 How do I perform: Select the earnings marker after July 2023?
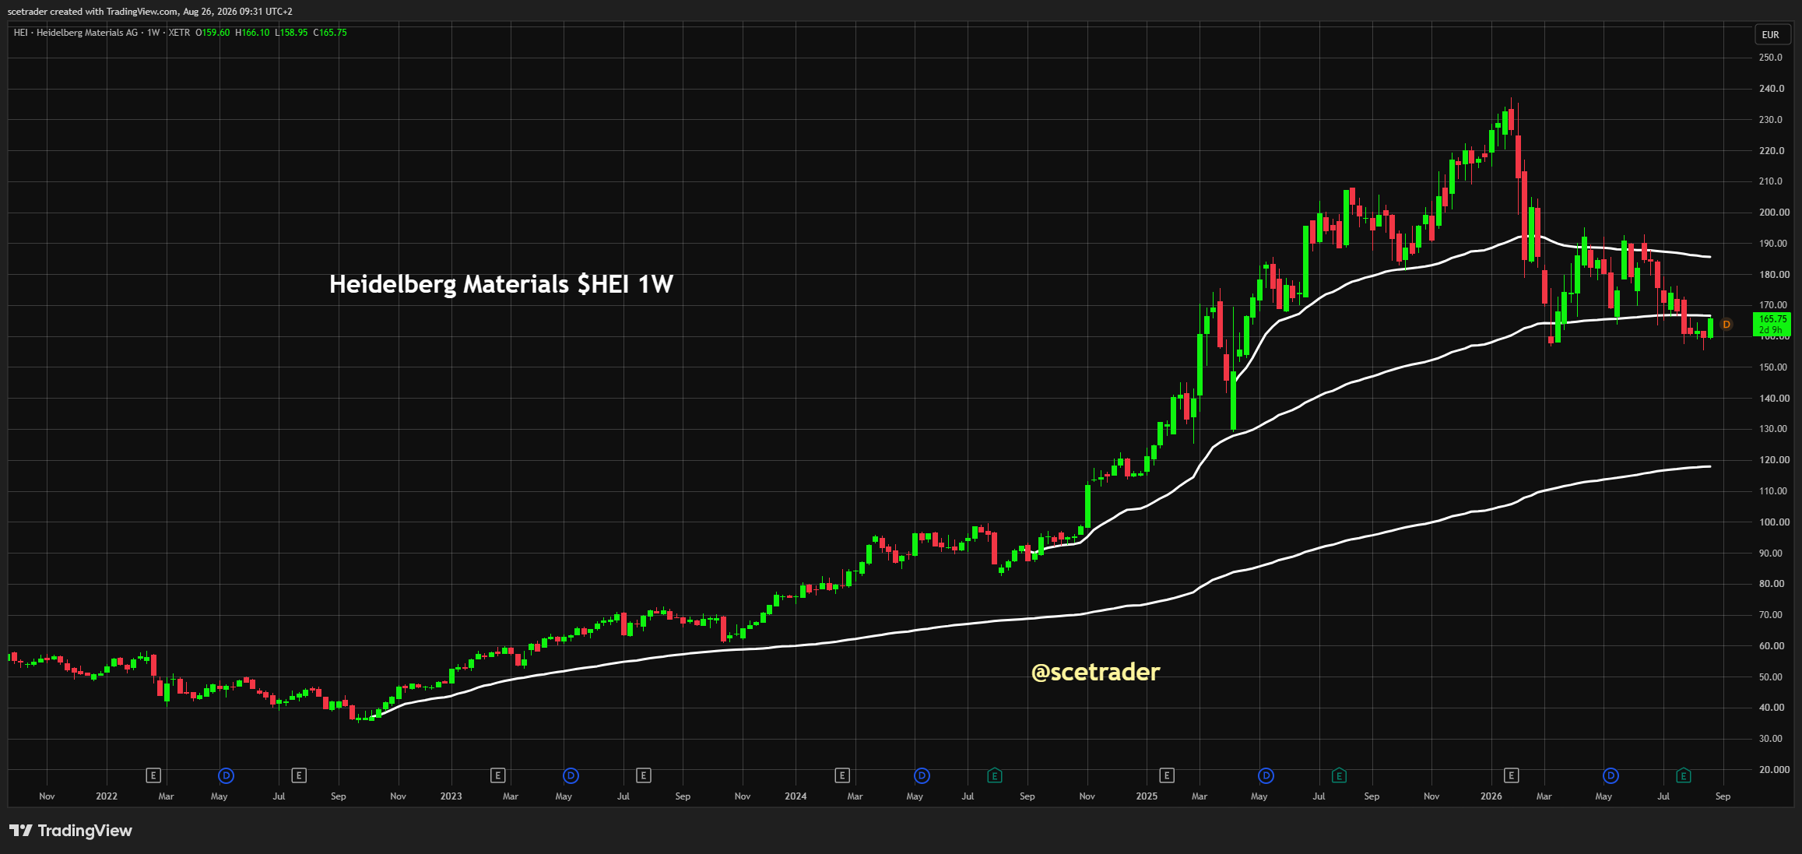tap(644, 775)
